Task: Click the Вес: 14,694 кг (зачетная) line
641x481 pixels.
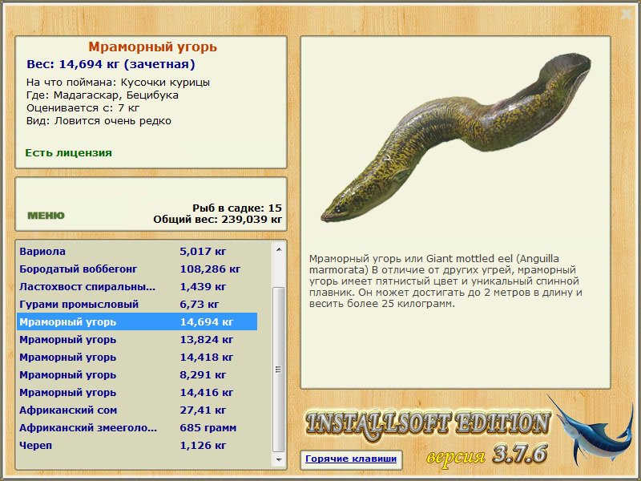Action: click(x=111, y=64)
